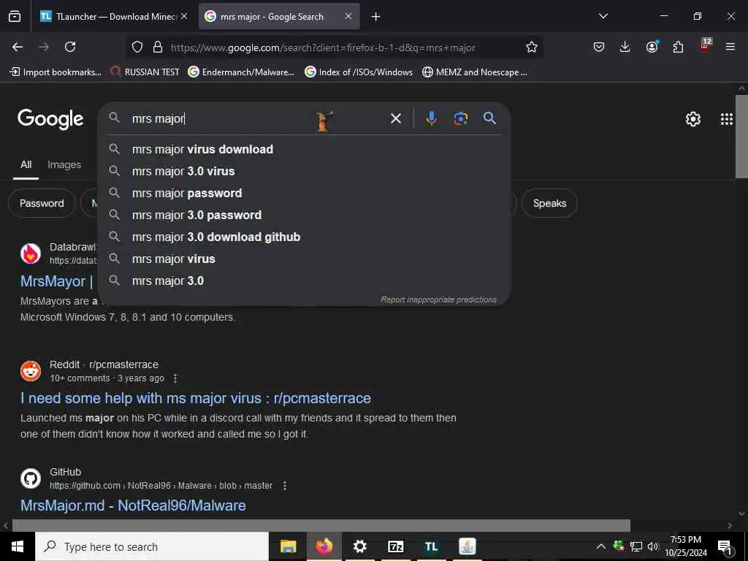Open TLauncher from the taskbar
This screenshot has height=561, width=748.
coord(431,546)
